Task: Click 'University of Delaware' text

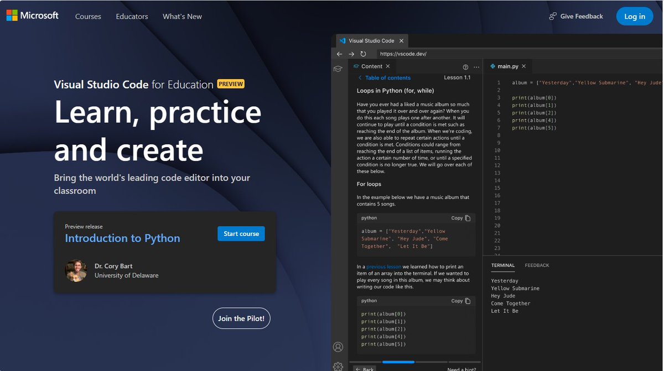Action: tap(126, 275)
